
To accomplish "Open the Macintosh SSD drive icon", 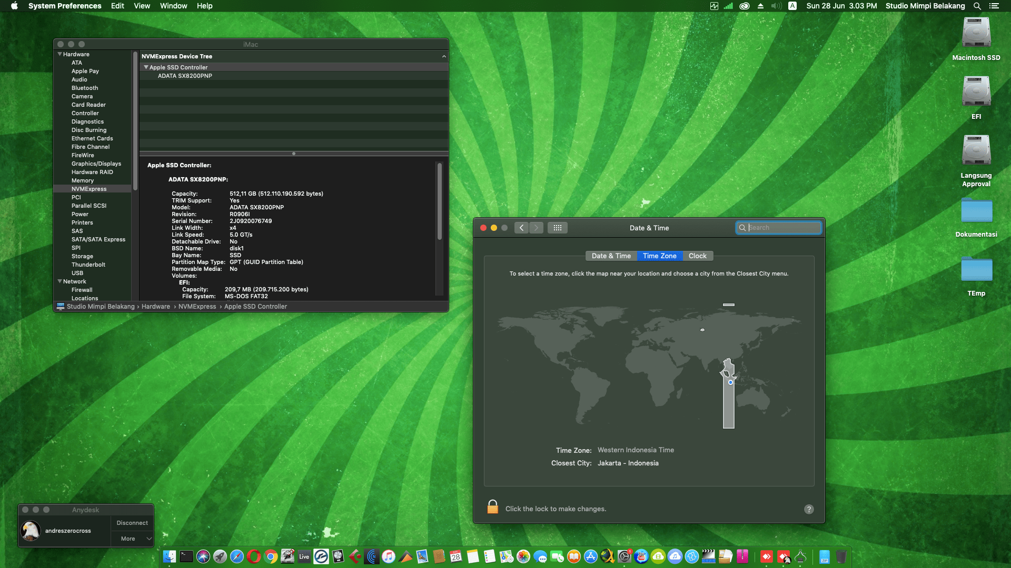I will (x=976, y=33).
